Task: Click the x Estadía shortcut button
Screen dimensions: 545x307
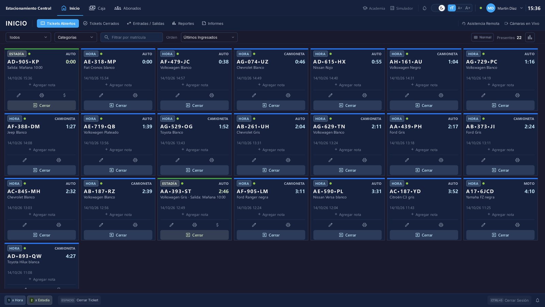Action: point(40,300)
